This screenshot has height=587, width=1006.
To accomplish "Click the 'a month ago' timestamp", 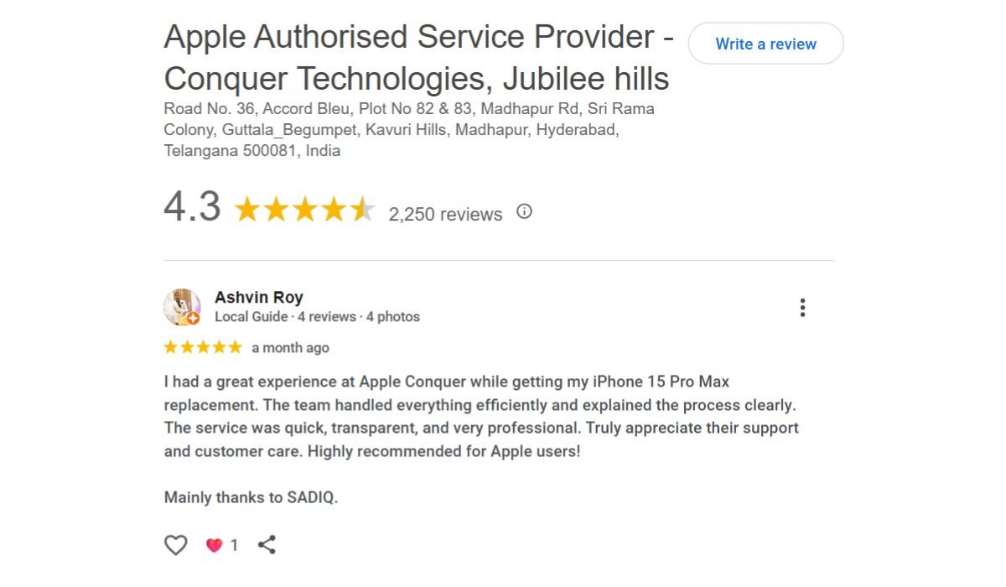I will click(290, 348).
